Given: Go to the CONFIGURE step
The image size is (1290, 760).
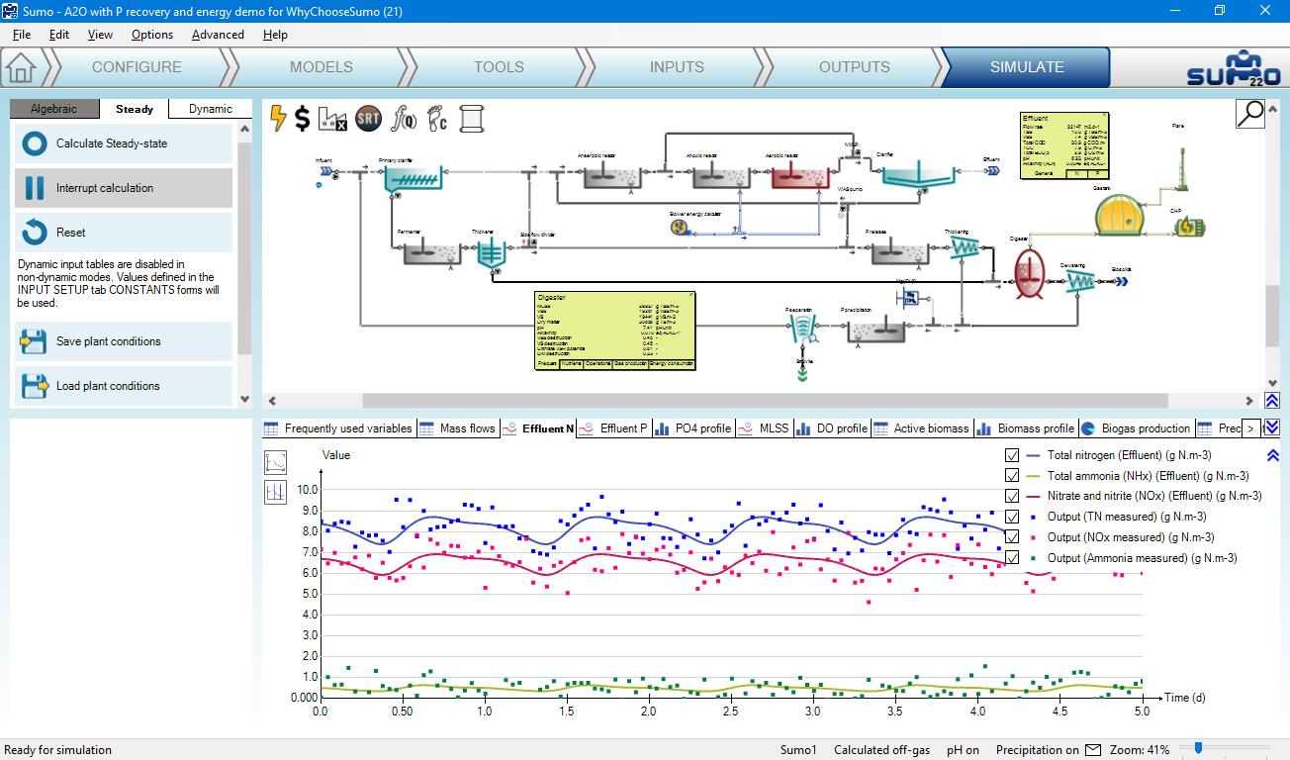Looking at the screenshot, I should click(x=137, y=67).
